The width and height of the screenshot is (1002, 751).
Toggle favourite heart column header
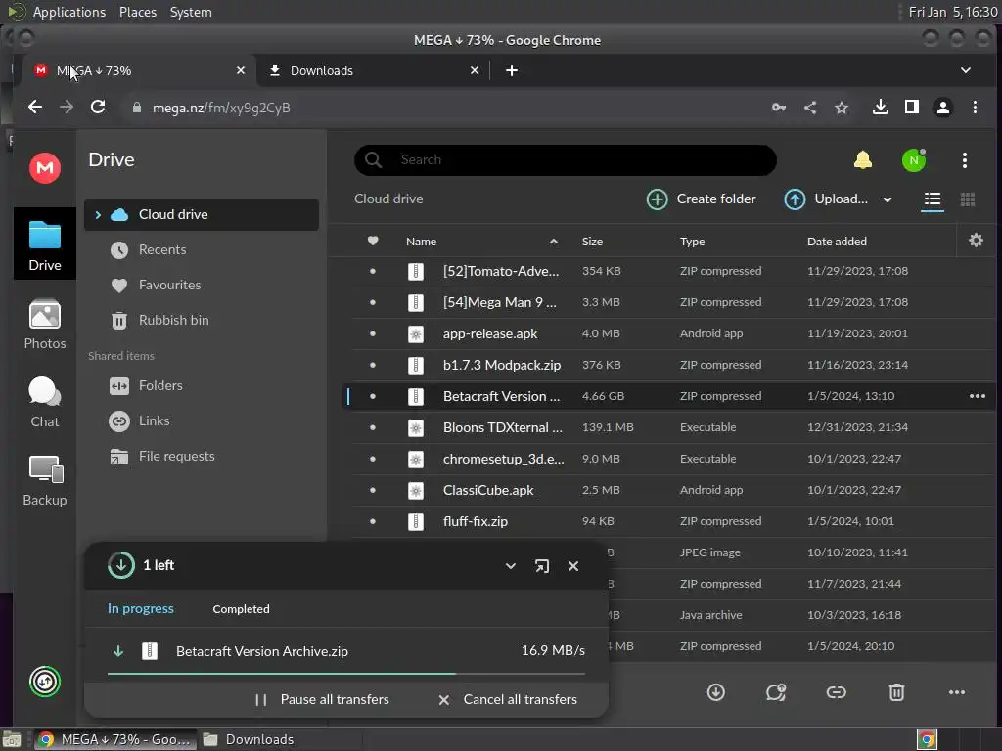coord(373,241)
